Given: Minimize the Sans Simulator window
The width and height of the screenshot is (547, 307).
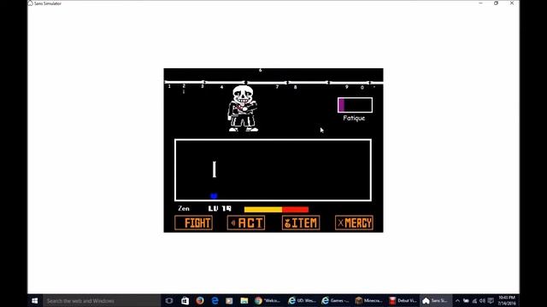Looking at the screenshot, I should 480,3.
